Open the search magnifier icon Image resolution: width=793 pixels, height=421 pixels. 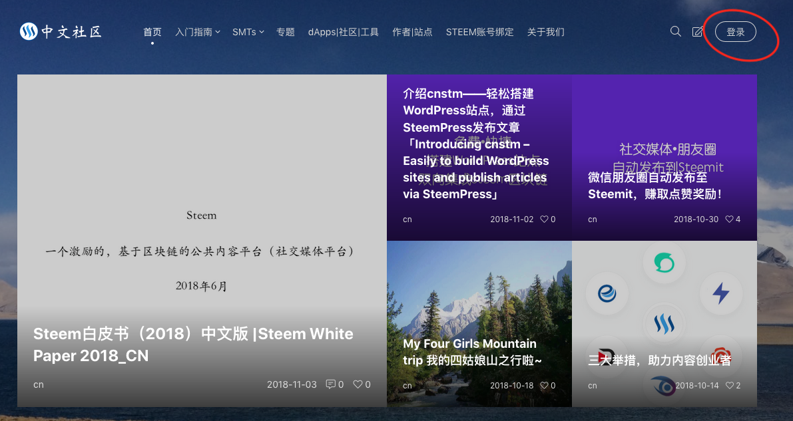[675, 31]
